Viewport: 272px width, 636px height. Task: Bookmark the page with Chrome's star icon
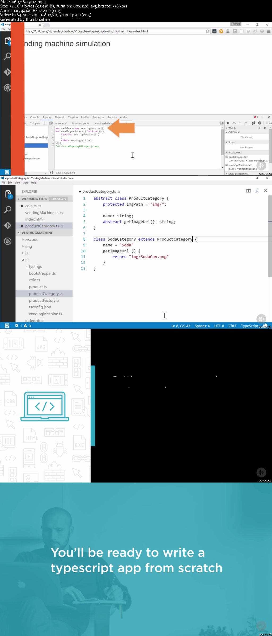point(207,31)
